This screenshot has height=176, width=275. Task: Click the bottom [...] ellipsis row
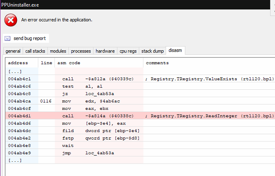pyautogui.click(x=140, y=160)
